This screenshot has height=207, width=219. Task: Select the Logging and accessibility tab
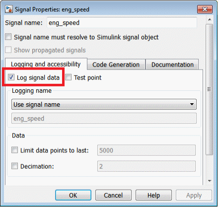coord(46,64)
